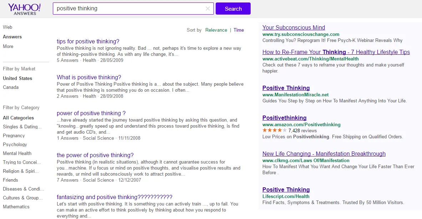Click 'Filter by Market' heading
The width and height of the screenshot is (422, 219).
[x=19, y=69]
